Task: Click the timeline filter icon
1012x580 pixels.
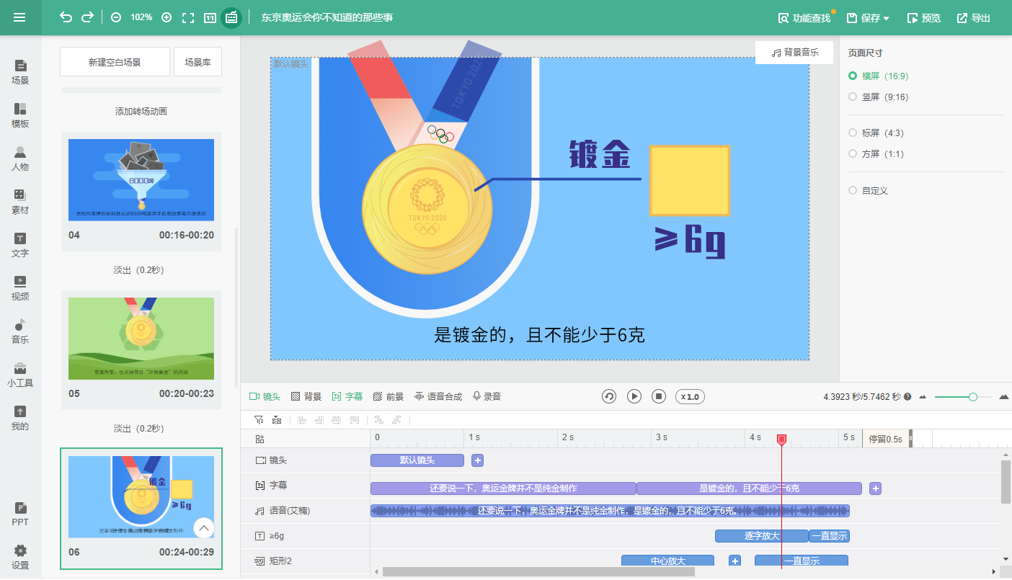Action: click(259, 419)
